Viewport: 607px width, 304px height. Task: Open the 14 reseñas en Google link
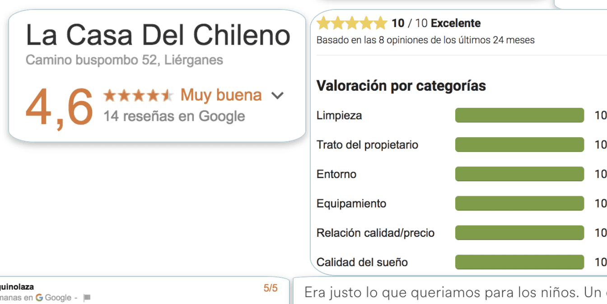[174, 116]
